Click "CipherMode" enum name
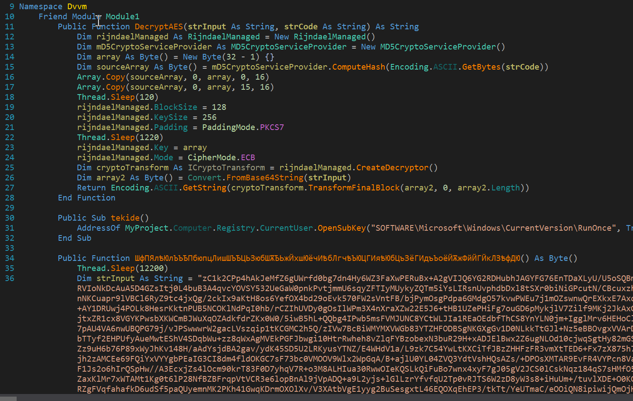 212,158
